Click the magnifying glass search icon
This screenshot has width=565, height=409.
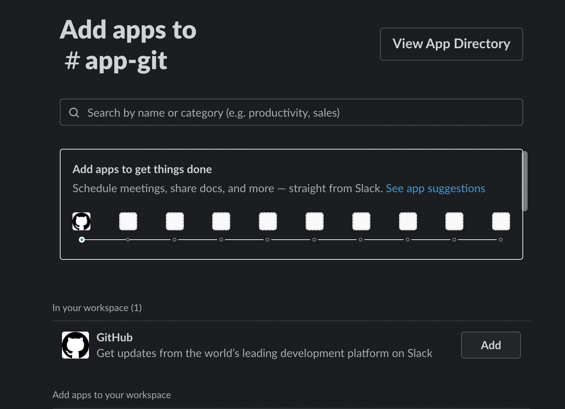click(74, 113)
